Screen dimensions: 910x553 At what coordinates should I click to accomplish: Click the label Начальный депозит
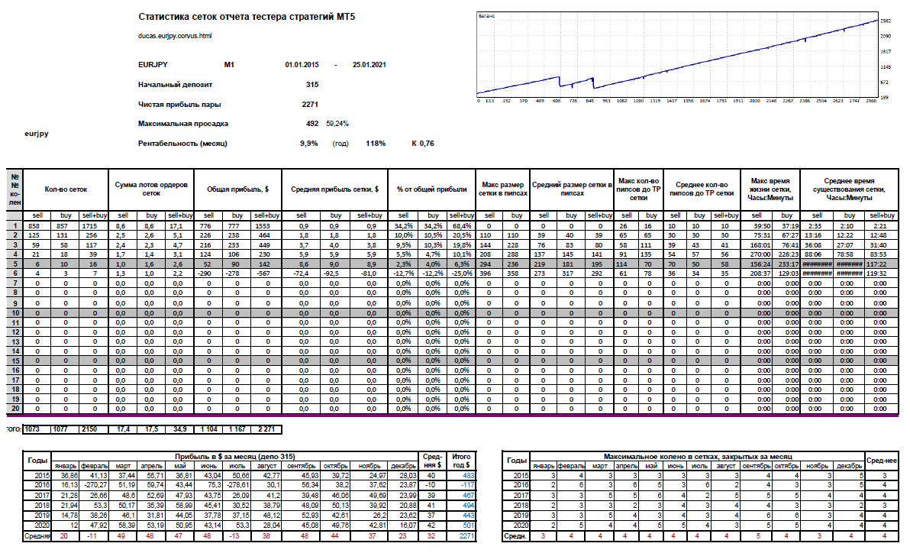point(176,85)
